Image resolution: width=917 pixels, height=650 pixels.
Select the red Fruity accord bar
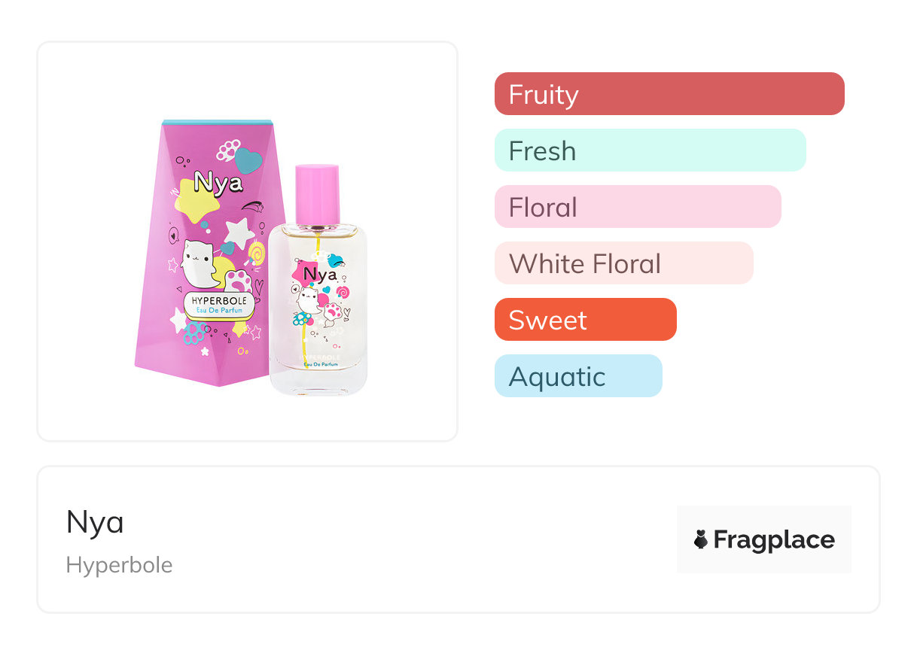pyautogui.click(x=669, y=94)
